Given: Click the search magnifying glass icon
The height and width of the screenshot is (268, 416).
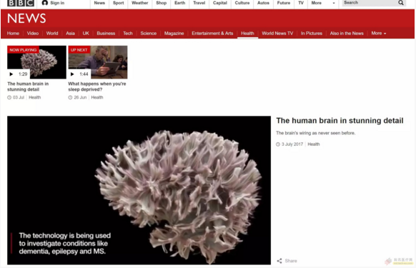Looking at the screenshot, I should coord(401,3).
